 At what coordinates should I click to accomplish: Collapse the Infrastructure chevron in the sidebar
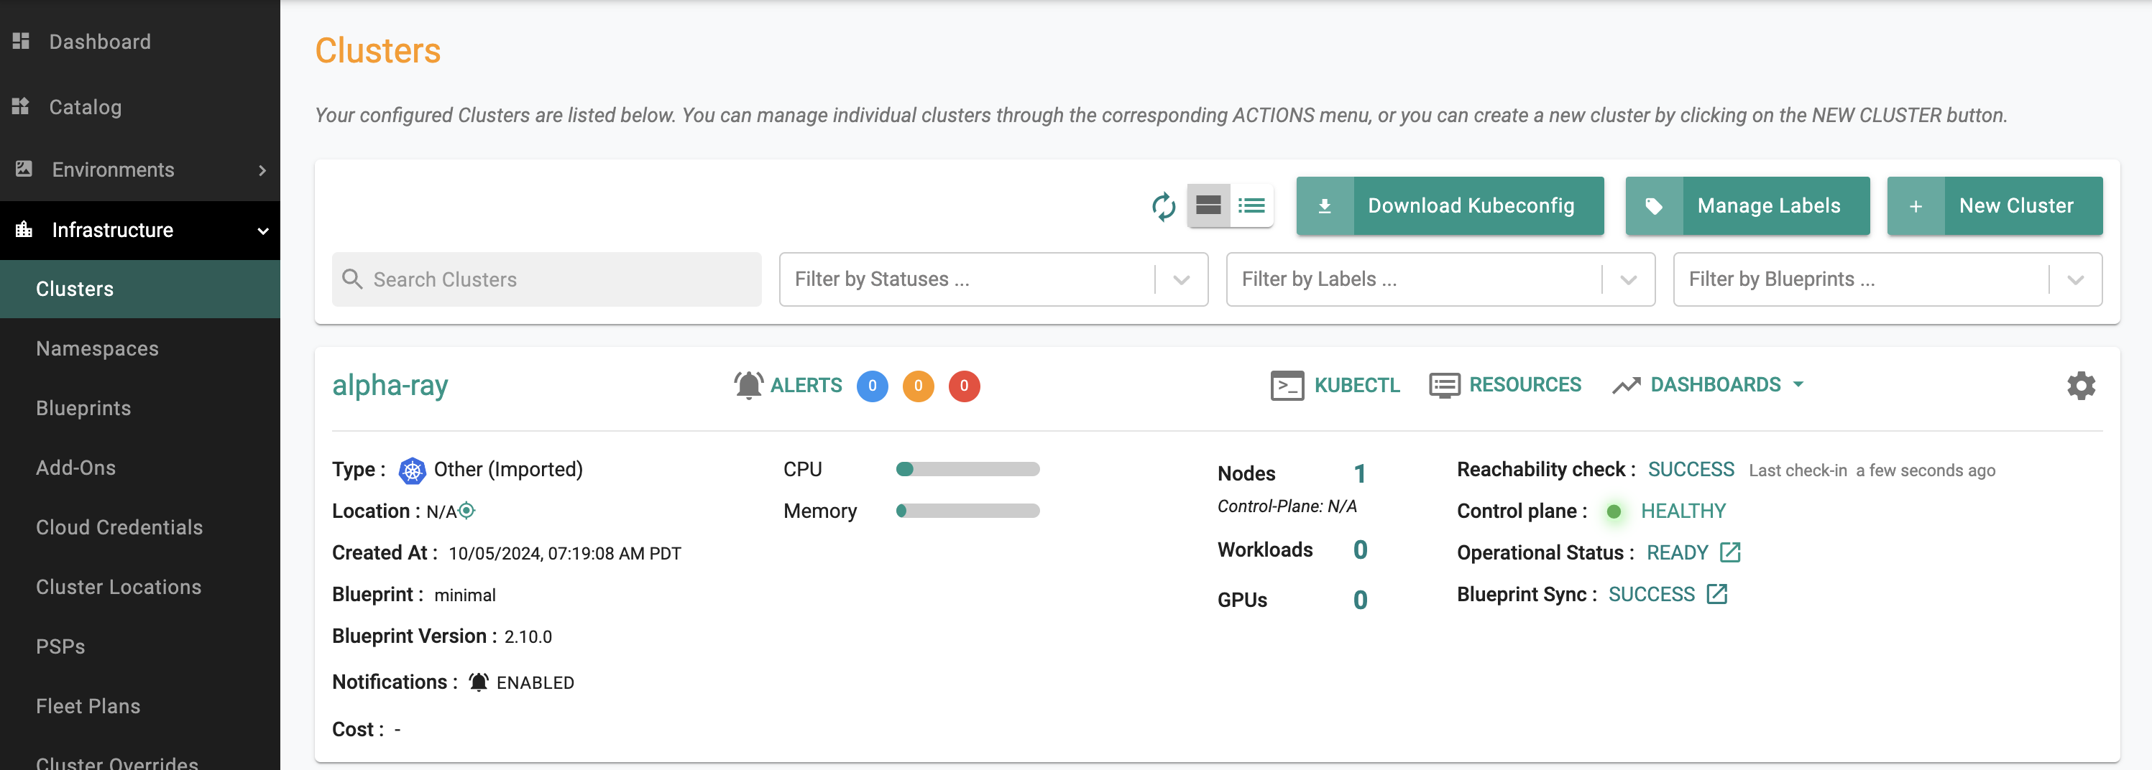[262, 231]
